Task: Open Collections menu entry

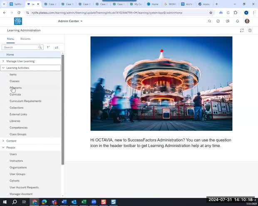Action: 17,108
